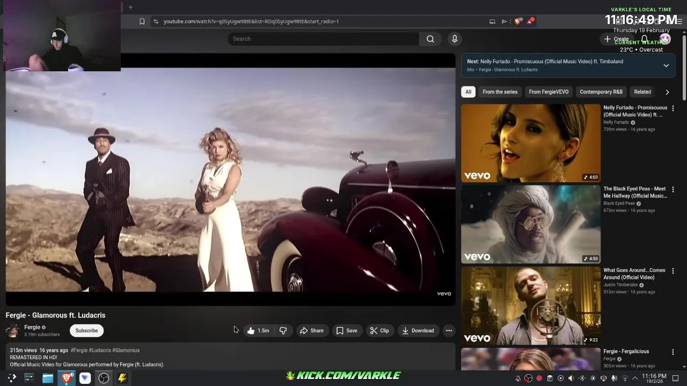Collapse the Next up mix panel chevron

[x=666, y=65]
